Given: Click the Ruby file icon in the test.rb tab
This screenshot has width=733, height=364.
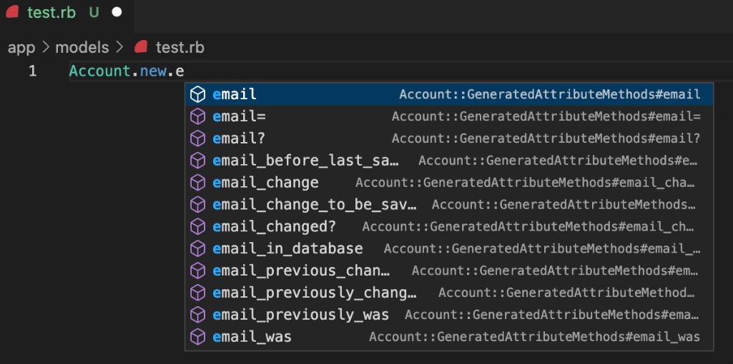Looking at the screenshot, I should (12, 12).
